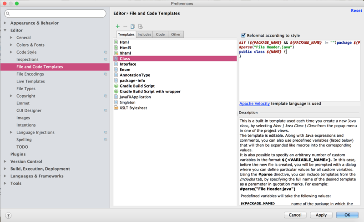Click the Enum template file icon

pos(116,69)
